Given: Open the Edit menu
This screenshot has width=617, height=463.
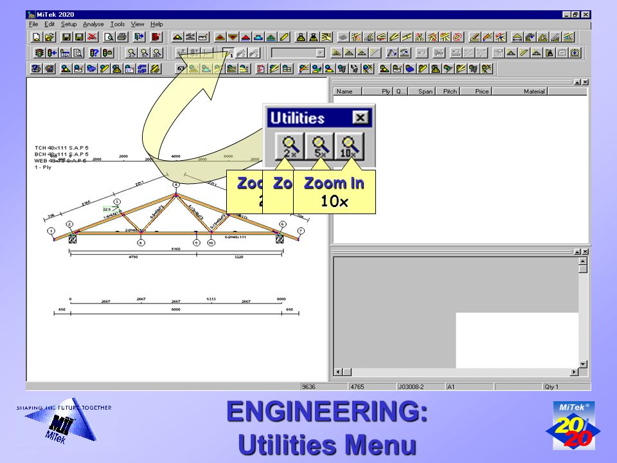Looking at the screenshot, I should pos(49,24).
